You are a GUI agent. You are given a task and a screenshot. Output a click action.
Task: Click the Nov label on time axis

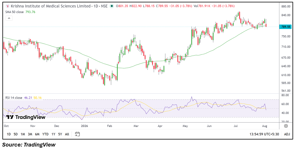33,126
